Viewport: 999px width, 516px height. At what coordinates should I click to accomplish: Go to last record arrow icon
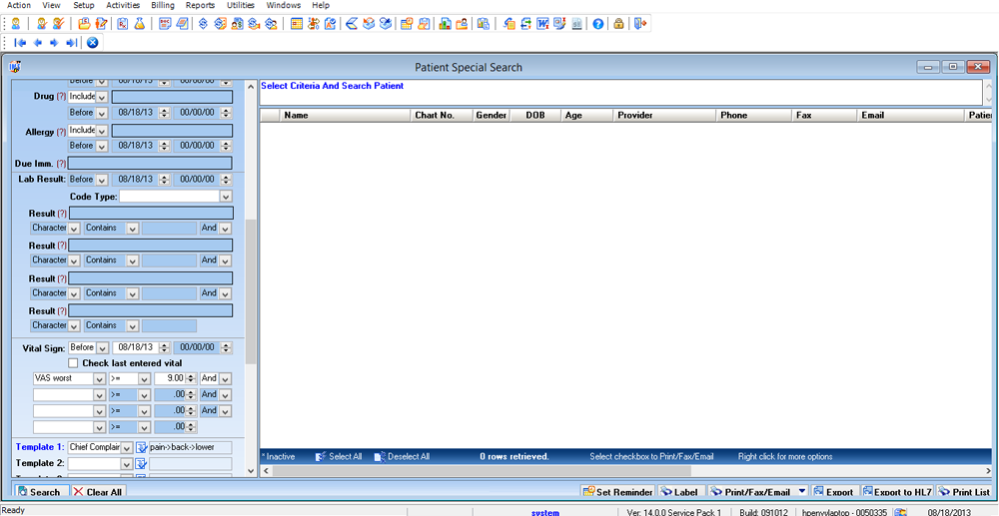pyautogui.click(x=71, y=43)
